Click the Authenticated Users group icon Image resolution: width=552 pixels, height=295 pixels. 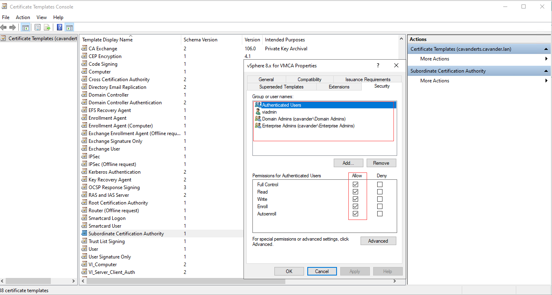point(258,105)
